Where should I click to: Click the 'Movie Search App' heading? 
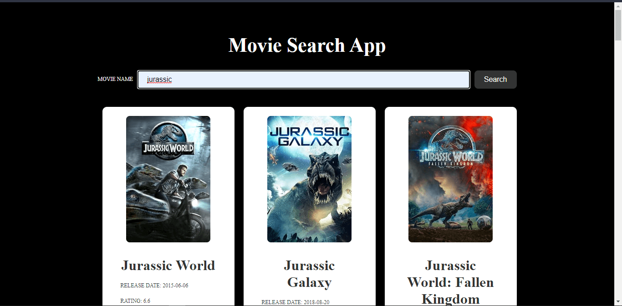coord(307,45)
